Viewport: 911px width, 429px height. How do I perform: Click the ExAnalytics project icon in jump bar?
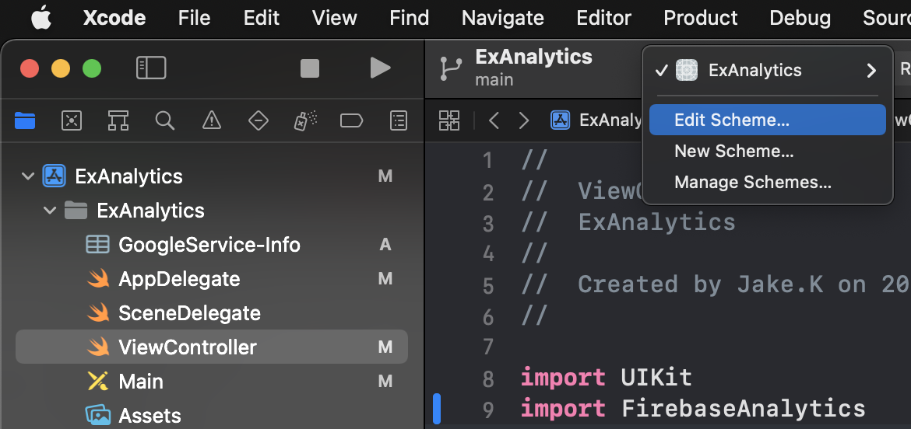tap(560, 120)
